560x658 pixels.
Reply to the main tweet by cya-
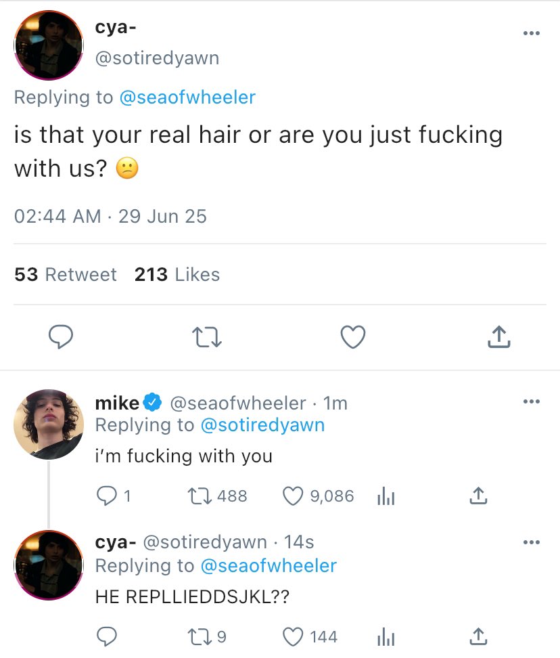[62, 336]
